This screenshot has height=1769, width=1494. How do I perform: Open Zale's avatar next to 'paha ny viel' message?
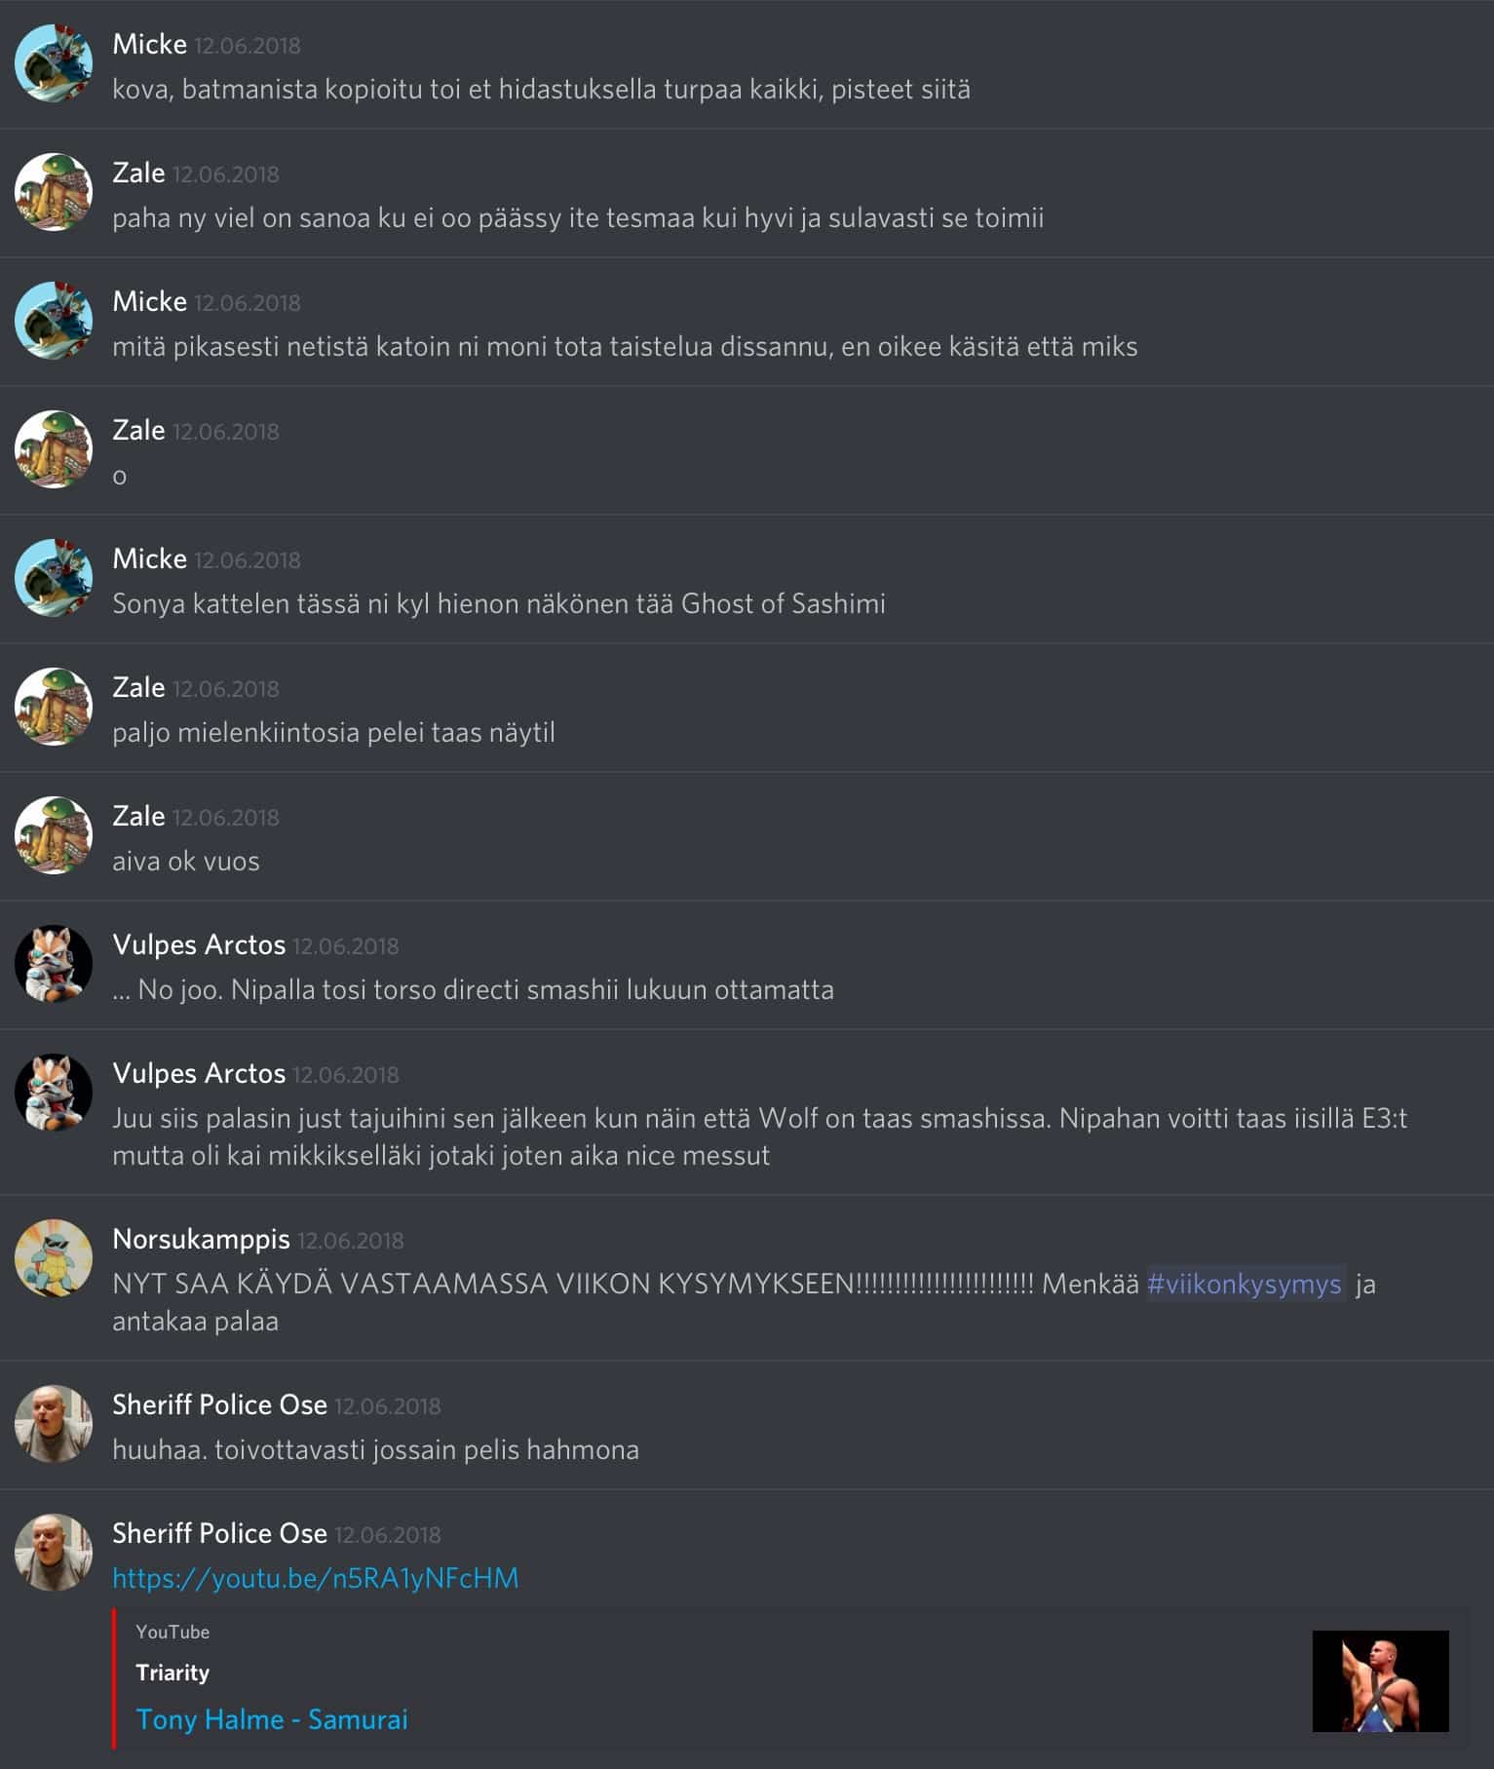(54, 192)
